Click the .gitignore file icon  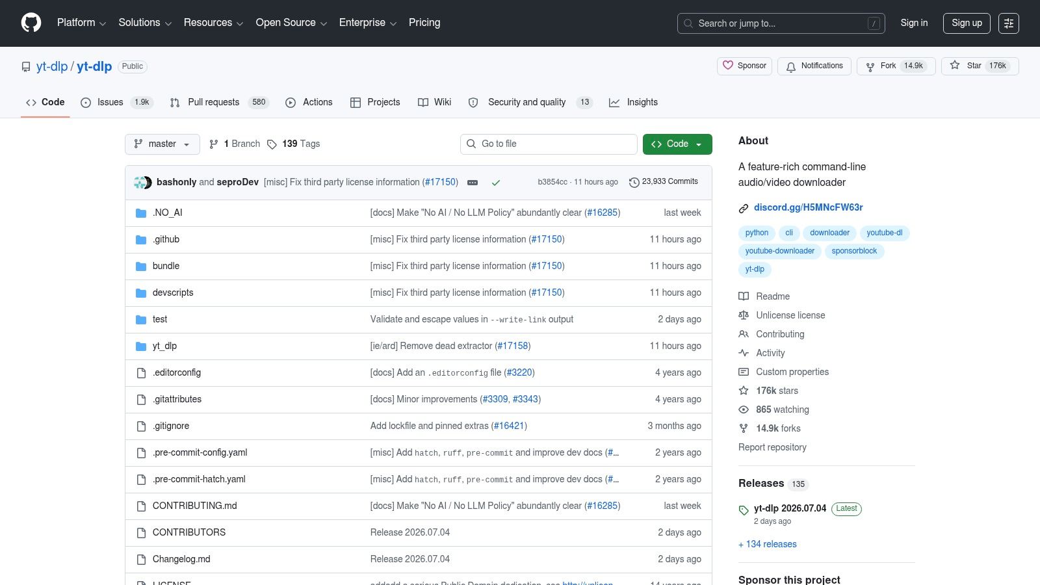[141, 426]
